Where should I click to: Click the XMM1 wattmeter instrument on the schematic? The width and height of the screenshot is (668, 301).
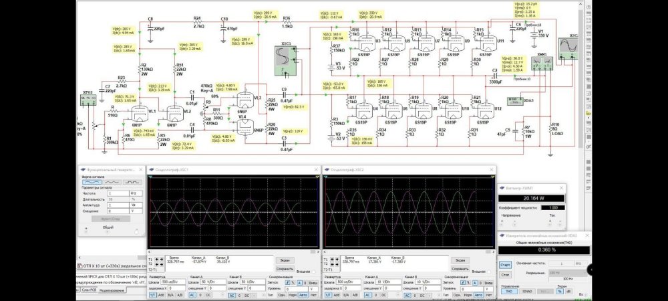[x=542, y=64]
